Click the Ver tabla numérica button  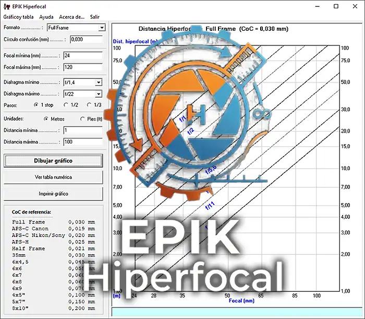[x=53, y=177]
